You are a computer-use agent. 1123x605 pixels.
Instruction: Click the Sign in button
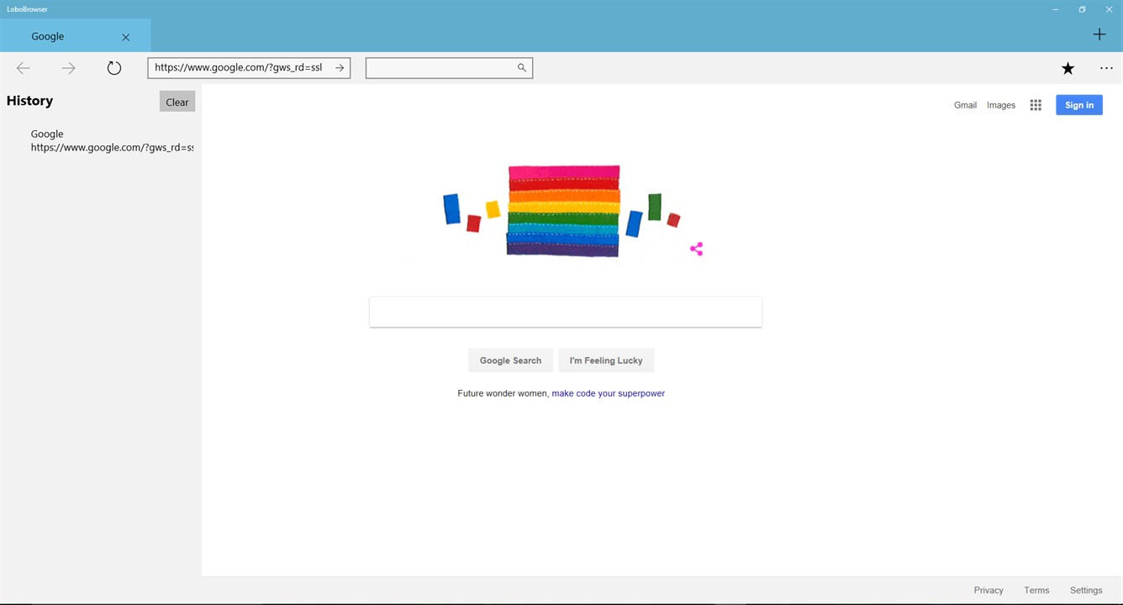click(1079, 105)
